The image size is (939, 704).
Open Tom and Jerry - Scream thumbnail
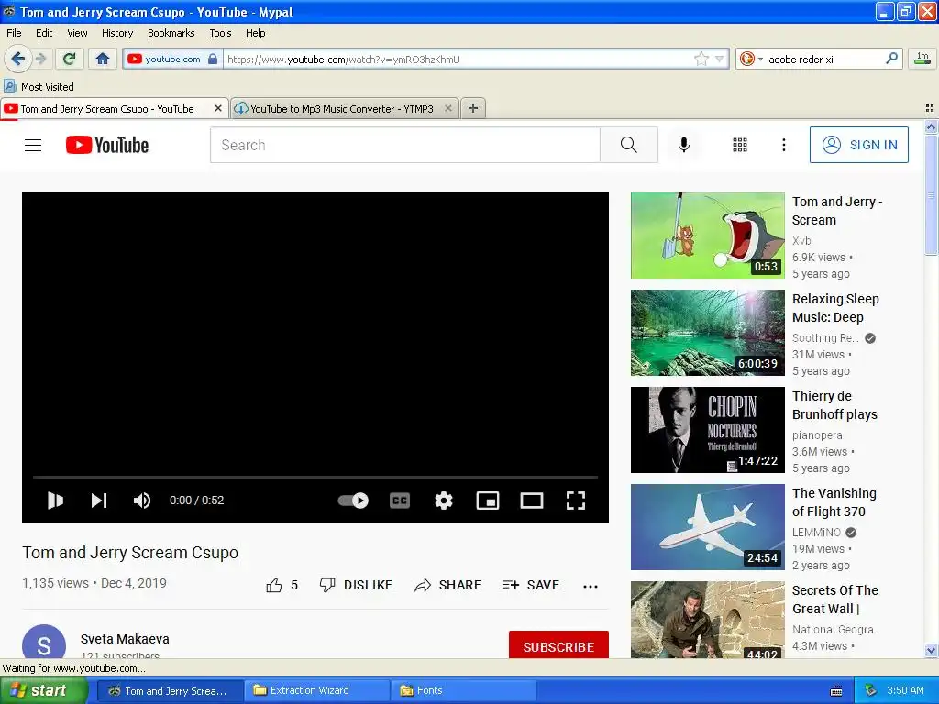point(707,236)
